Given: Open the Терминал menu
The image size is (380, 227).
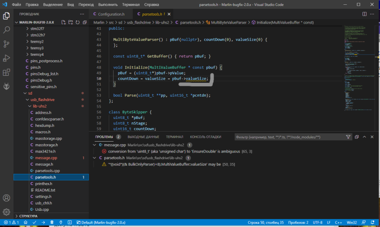Looking at the screenshot, I should [131, 5].
